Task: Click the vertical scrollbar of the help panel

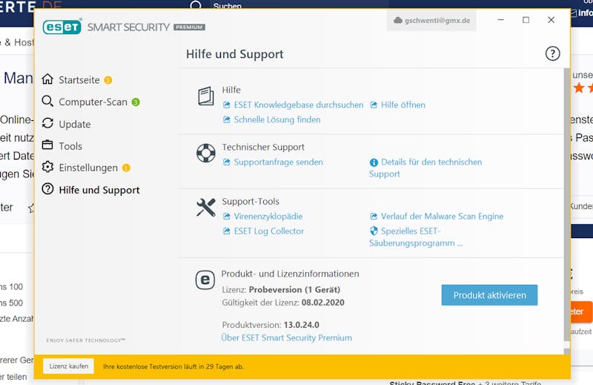Action: 566,205
